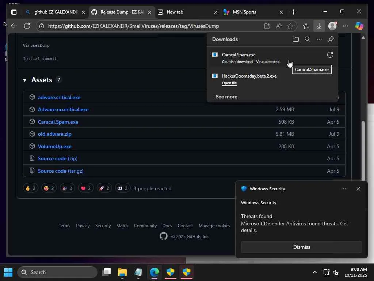Download adware.critical.exe asset
This screenshot has height=281, width=374.
click(59, 97)
